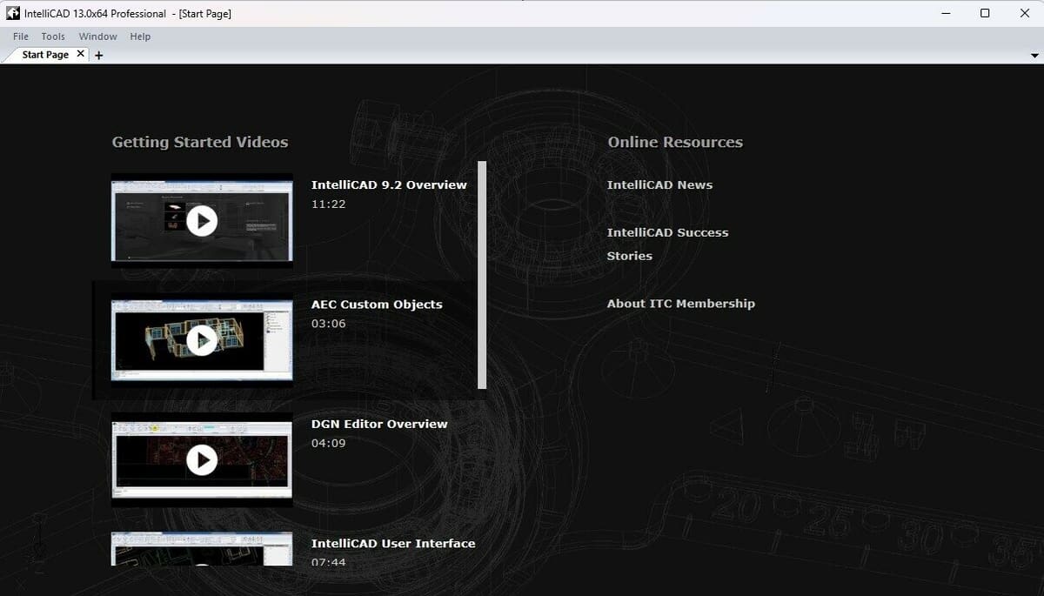
Task: Open the tab list dropdown arrow
Action: 1034,55
